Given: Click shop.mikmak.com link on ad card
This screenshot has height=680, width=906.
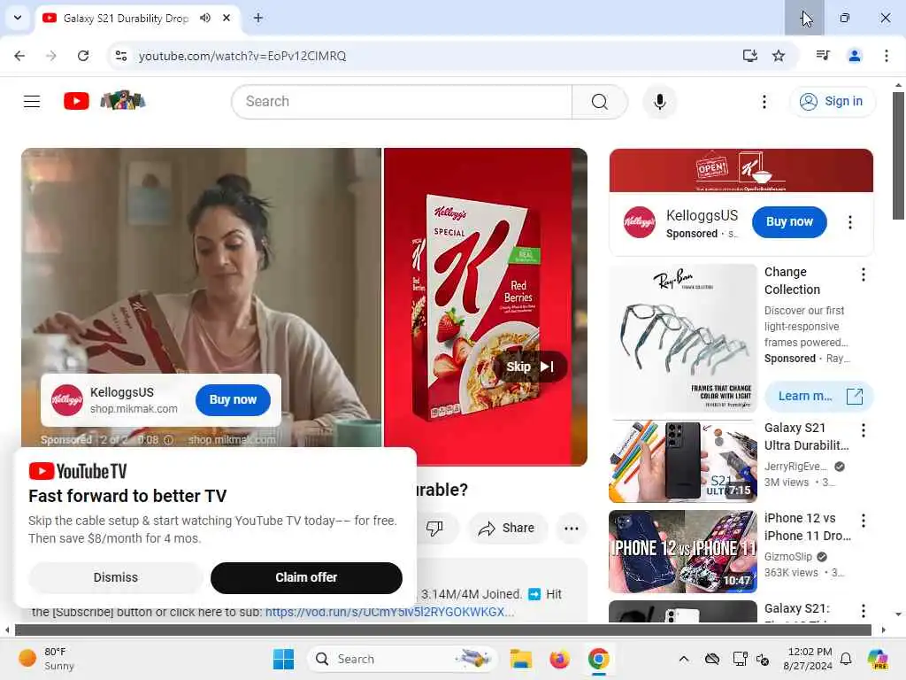Looking at the screenshot, I should point(134,409).
